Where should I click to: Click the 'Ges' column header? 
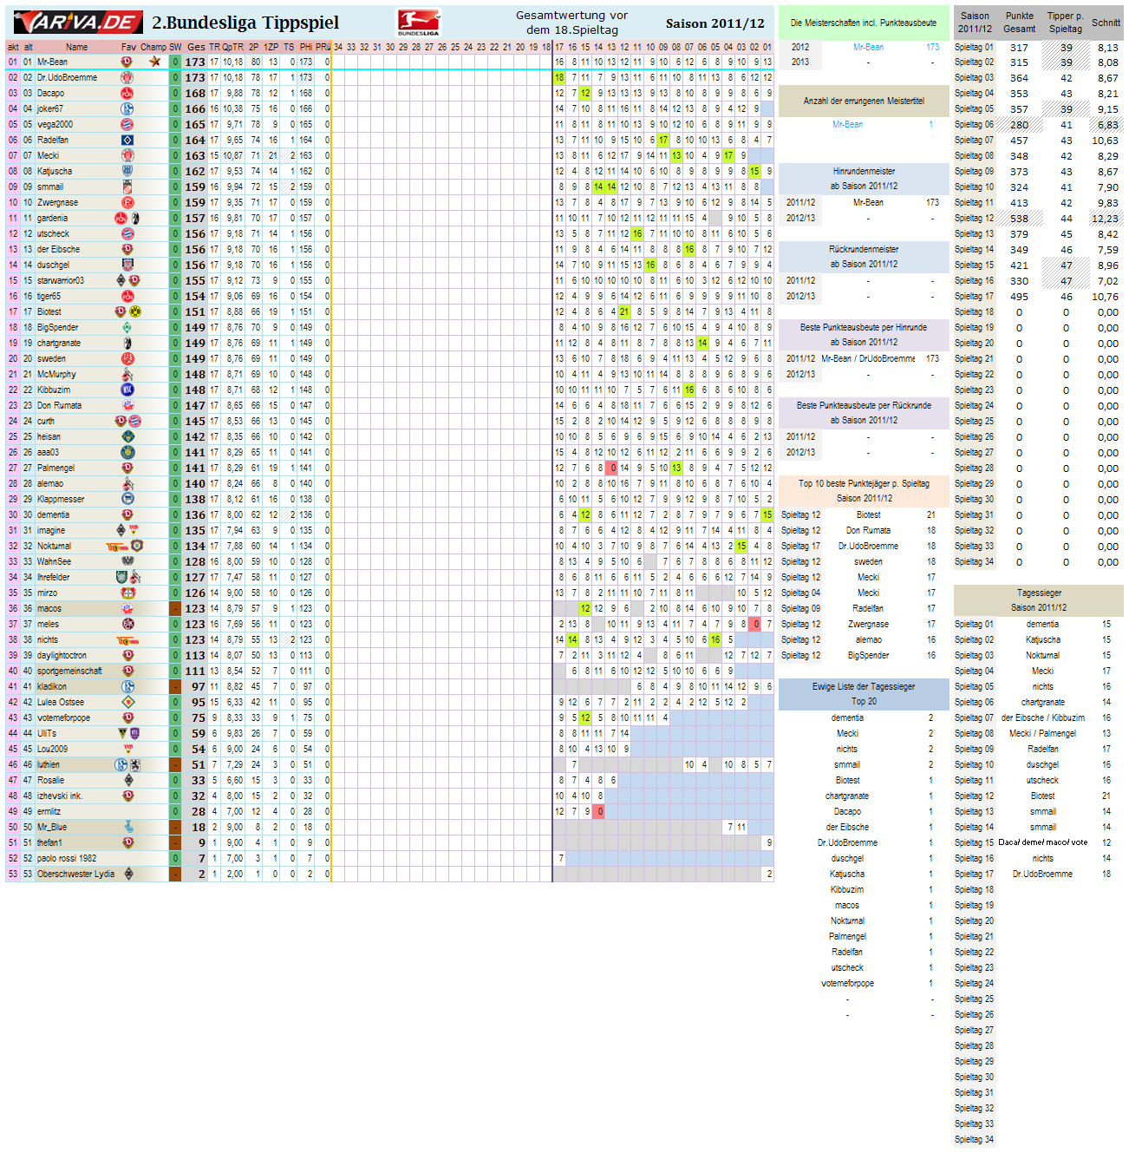click(196, 47)
